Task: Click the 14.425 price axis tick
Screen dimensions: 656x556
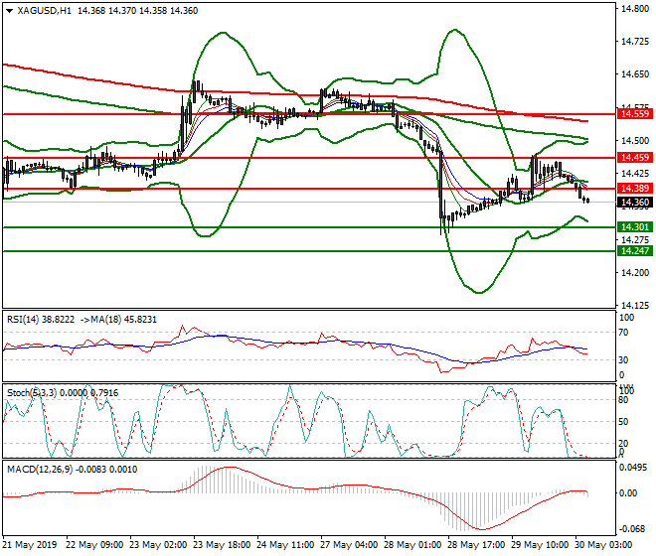Action: click(x=635, y=174)
